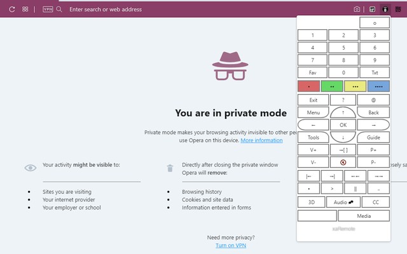The image size is (407, 254).
Task: Click the Back key on the remote
Action: (373, 112)
